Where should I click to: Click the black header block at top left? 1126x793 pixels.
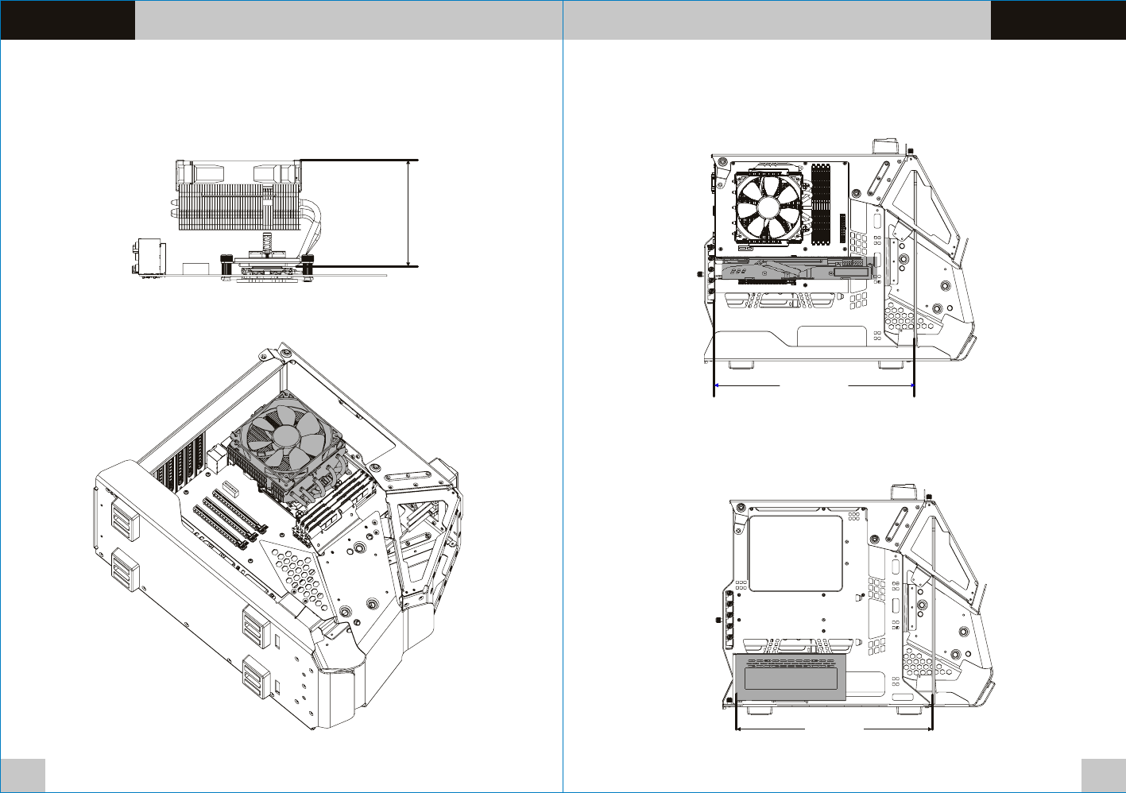[68, 20]
